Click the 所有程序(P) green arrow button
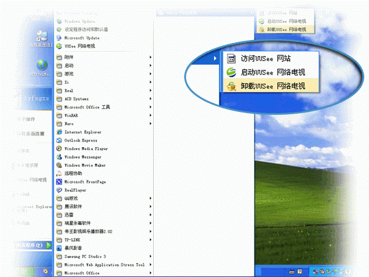The image size is (369, 277). tap(49, 245)
